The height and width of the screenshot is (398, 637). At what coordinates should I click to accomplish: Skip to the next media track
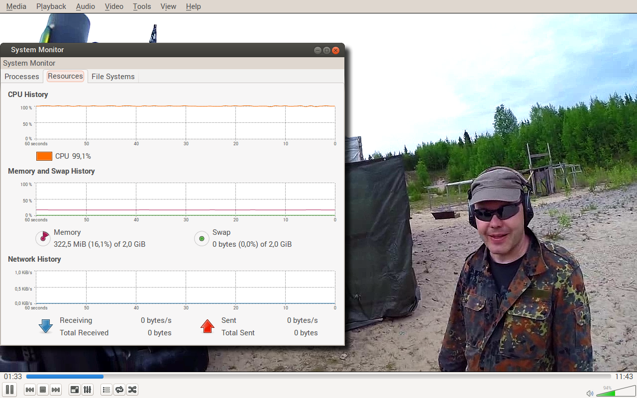click(56, 390)
